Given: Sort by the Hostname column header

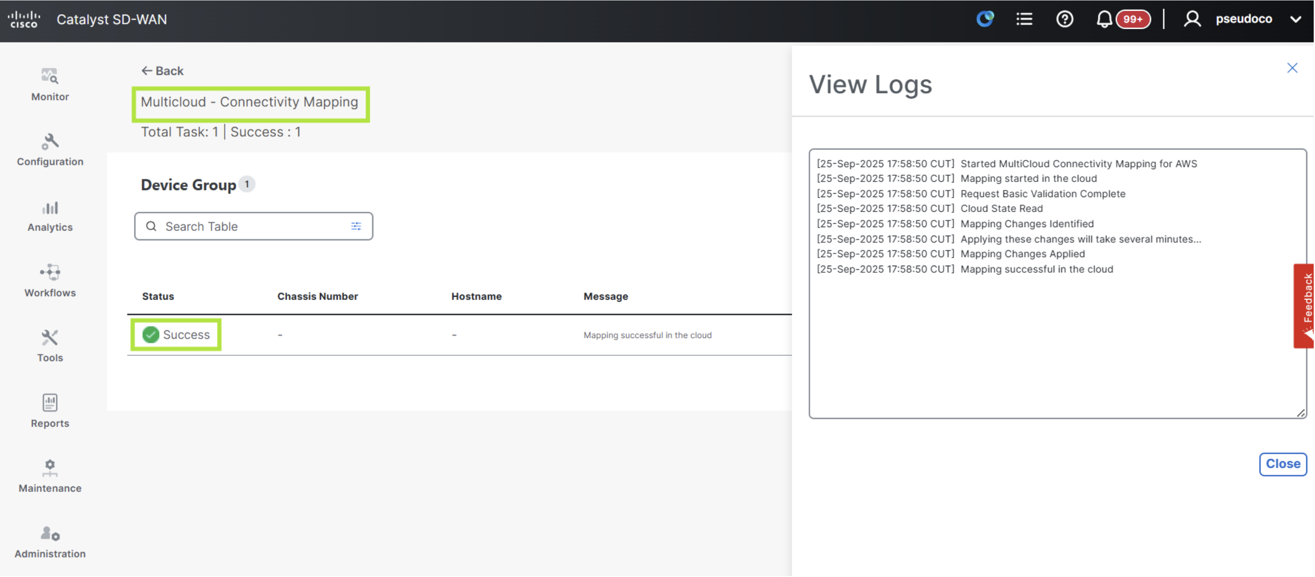Looking at the screenshot, I should (476, 296).
